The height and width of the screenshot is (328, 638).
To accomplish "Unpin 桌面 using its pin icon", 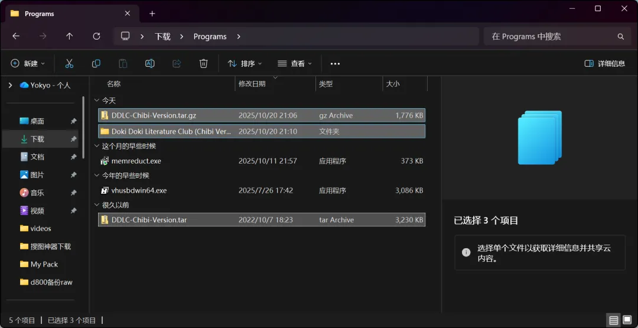I will (73, 121).
